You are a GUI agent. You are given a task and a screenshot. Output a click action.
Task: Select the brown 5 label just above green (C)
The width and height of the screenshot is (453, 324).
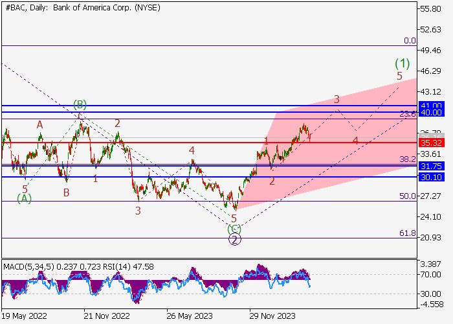[x=234, y=218]
